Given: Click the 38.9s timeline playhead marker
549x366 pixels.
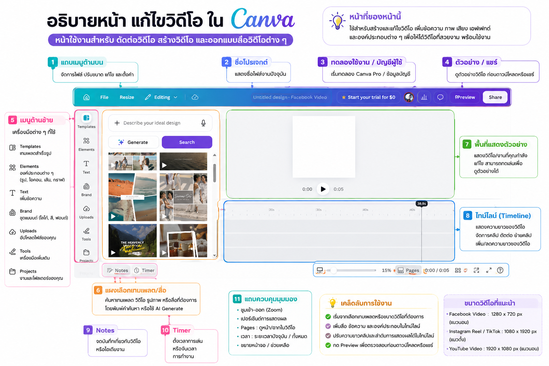Looking at the screenshot, I should [x=422, y=203].
